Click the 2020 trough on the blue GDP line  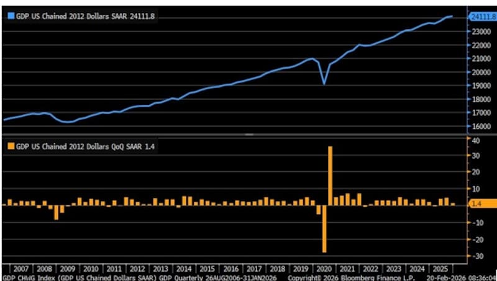click(324, 83)
